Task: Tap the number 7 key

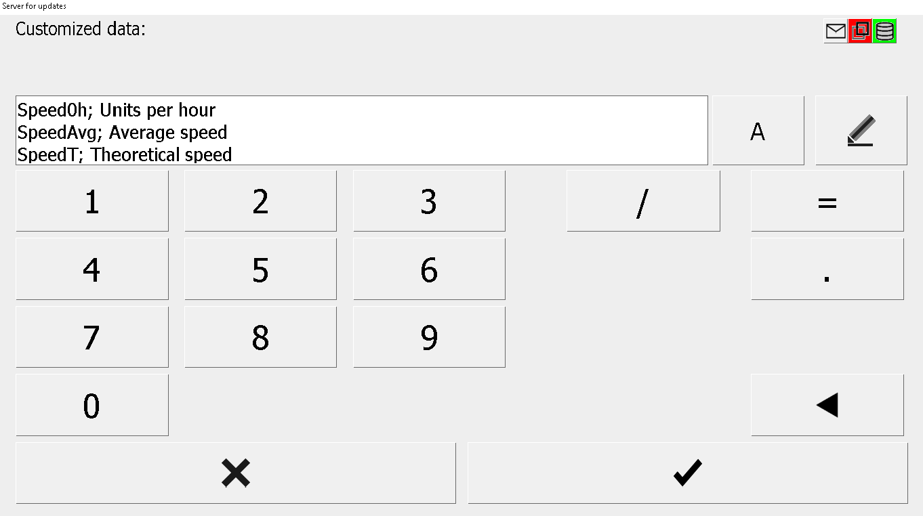Action: pyautogui.click(x=92, y=337)
